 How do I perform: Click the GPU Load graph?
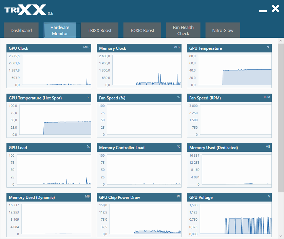coord(54,169)
